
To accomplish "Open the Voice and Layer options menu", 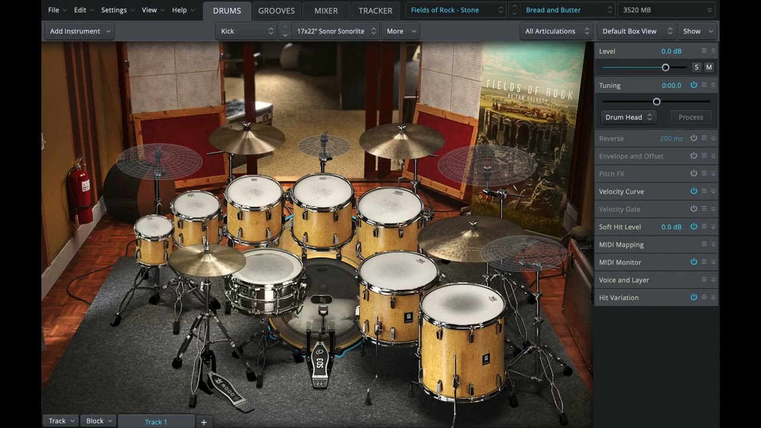I will [x=704, y=279].
